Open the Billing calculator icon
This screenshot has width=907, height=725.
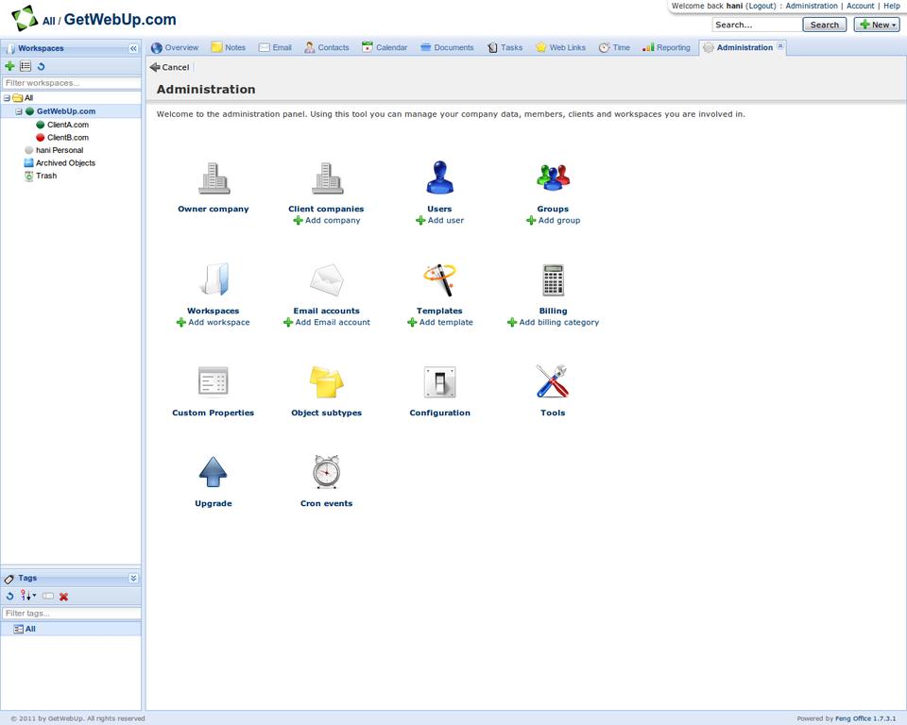553,280
